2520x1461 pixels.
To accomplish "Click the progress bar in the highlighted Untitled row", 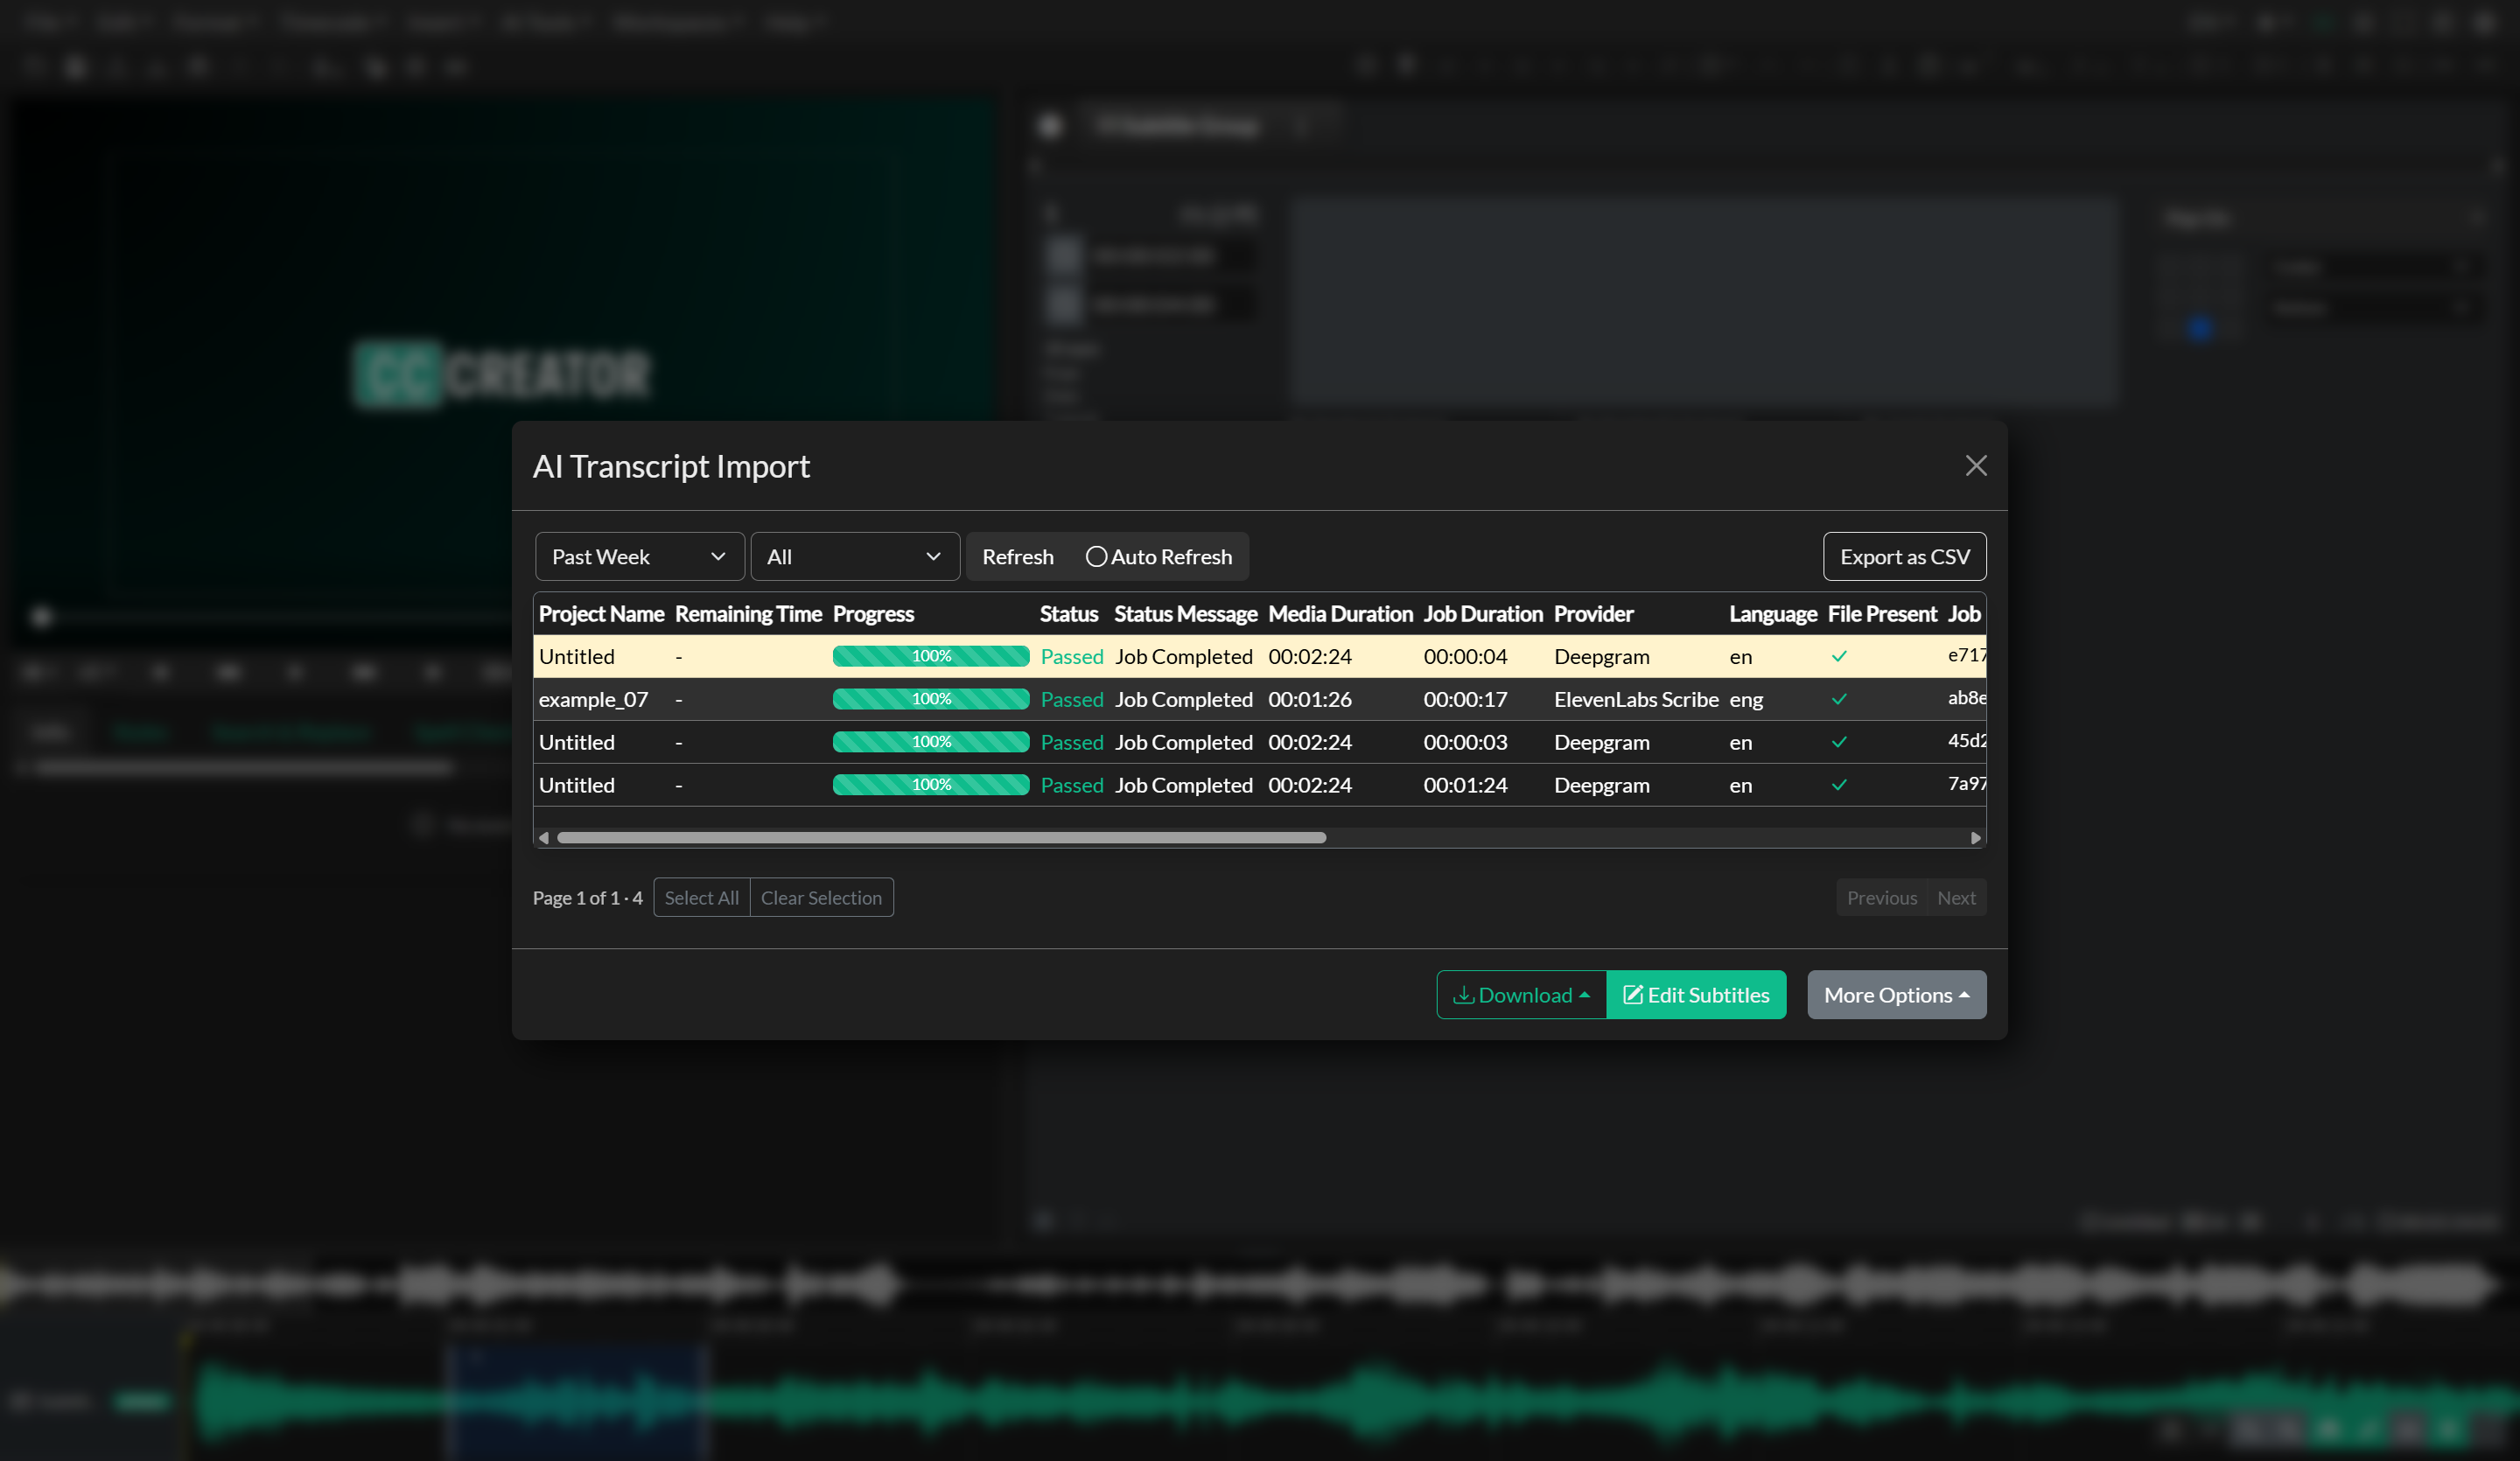I will pos(930,655).
